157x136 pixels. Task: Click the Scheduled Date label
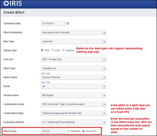point(12,23)
